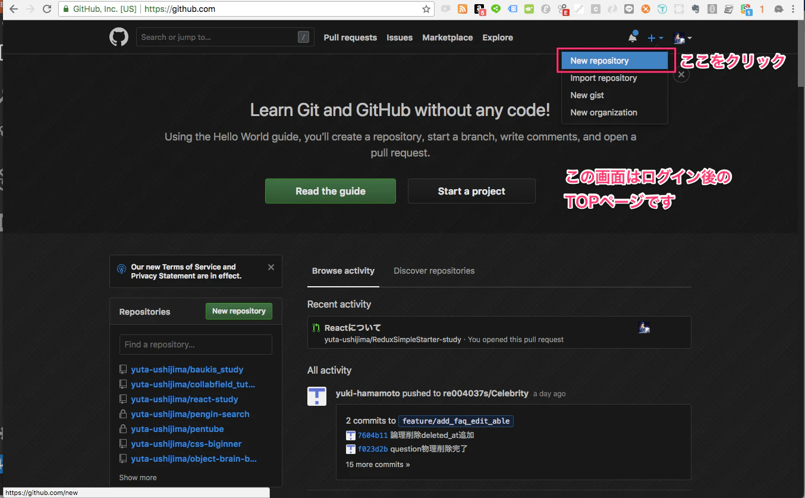Expand Show more under repositories list
Image resolution: width=805 pixels, height=498 pixels.
137,477
